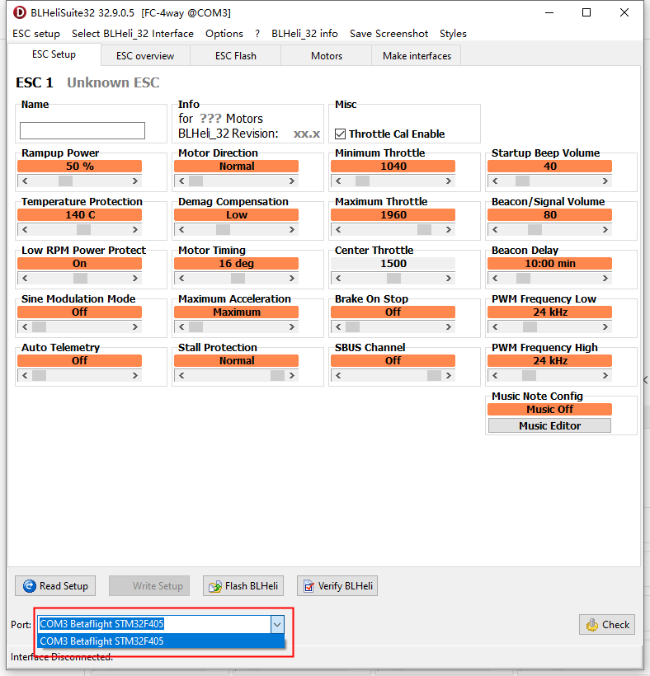
Task: Click the side panel collapse arrow
Action: pos(645,380)
